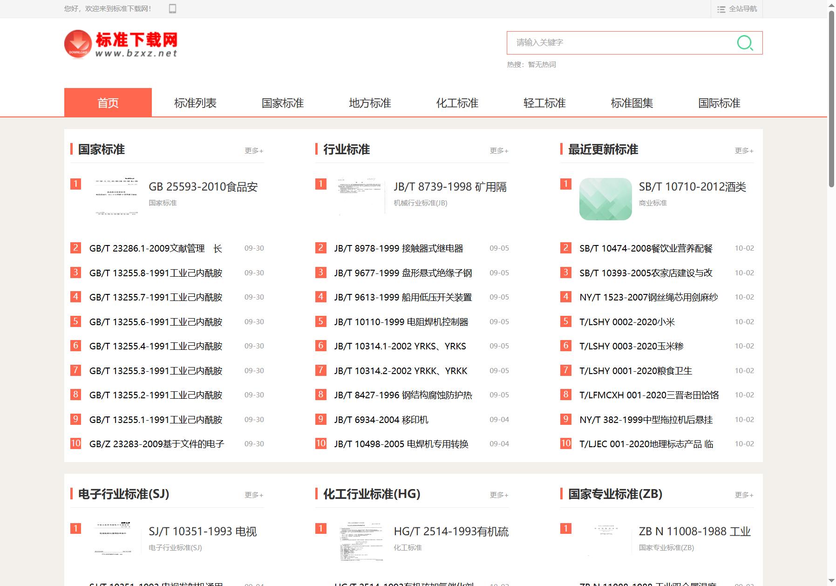
Task: Click the vertical page scrollbar thumb
Action: (x=831, y=99)
